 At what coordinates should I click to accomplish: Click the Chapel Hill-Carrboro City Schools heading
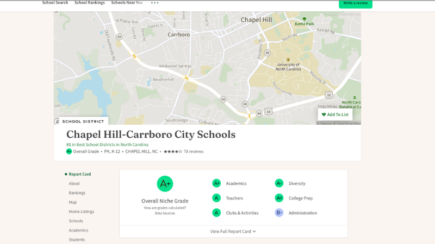coord(151,134)
